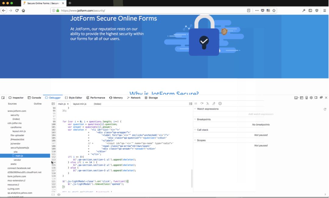Open DevTools settings gear

tap(311, 98)
